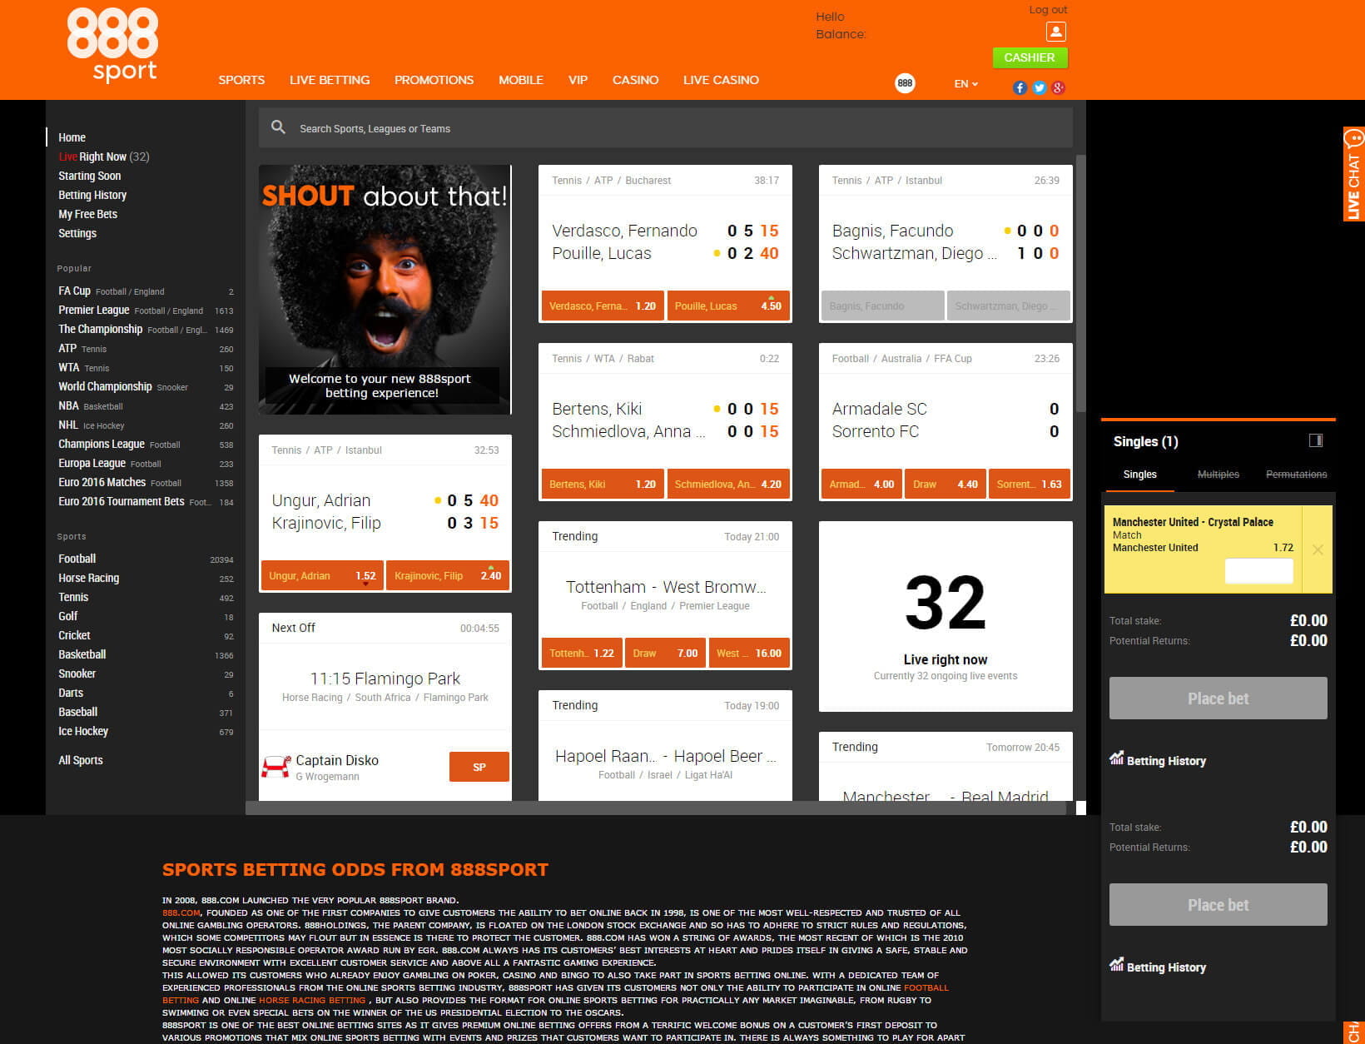Click the lower Betting History chart icon

[x=1116, y=964]
